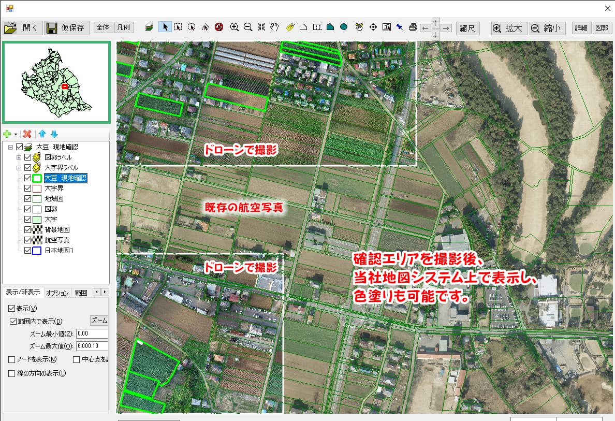Click the 仮保存 save button
Viewport: 615px width, 421px height.
67,28
